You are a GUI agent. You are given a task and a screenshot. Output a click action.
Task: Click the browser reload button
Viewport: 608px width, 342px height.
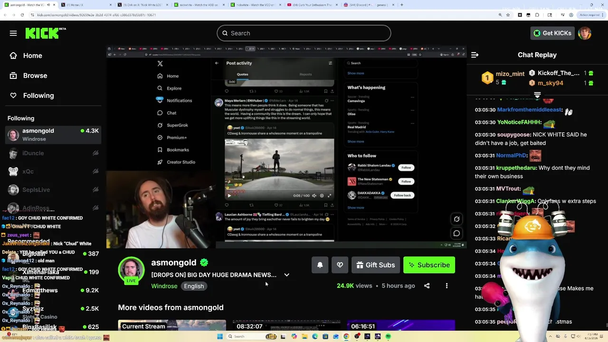22,15
